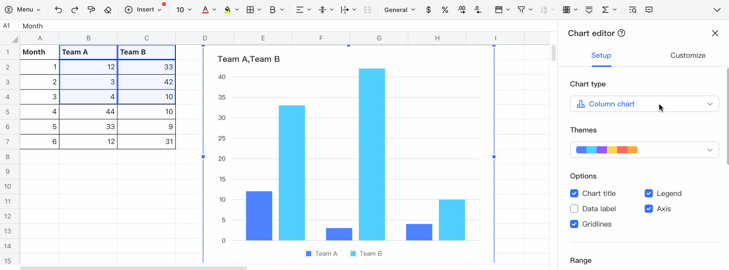The image size is (729, 270).
Task: Select the cell with value 44
Action: coord(88,111)
